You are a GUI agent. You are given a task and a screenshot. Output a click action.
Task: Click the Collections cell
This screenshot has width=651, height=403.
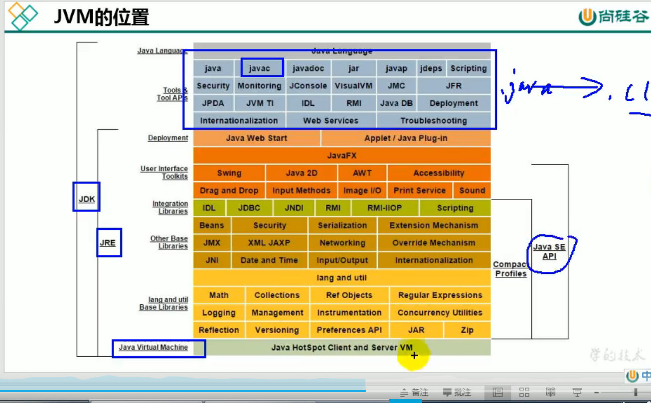[277, 295]
